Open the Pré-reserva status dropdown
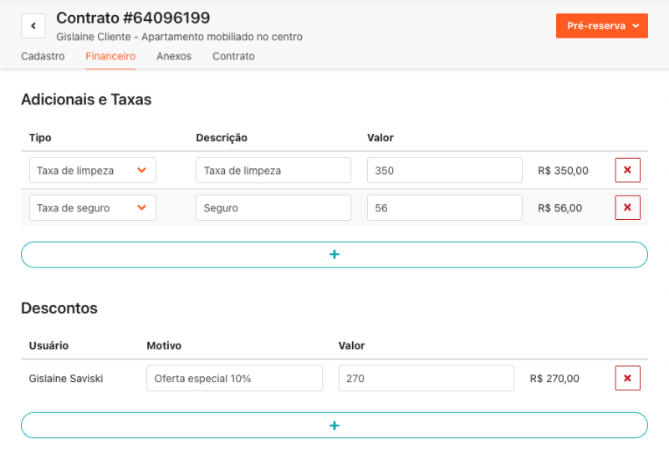The image size is (669, 454). click(x=601, y=26)
